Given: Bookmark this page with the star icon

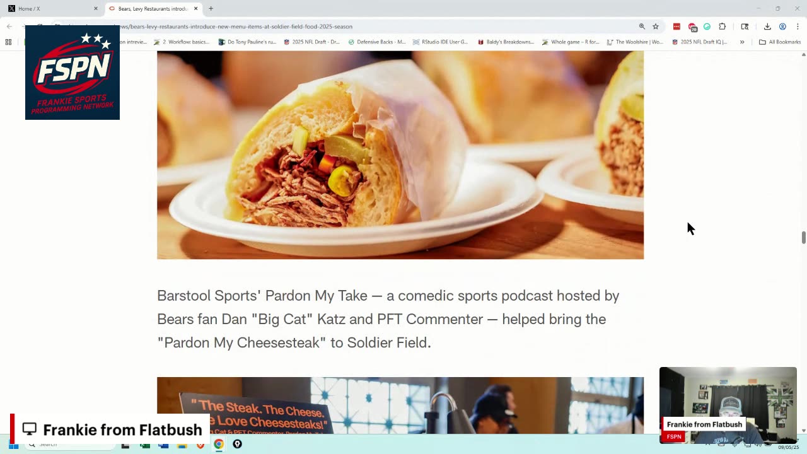Looking at the screenshot, I should (x=656, y=26).
